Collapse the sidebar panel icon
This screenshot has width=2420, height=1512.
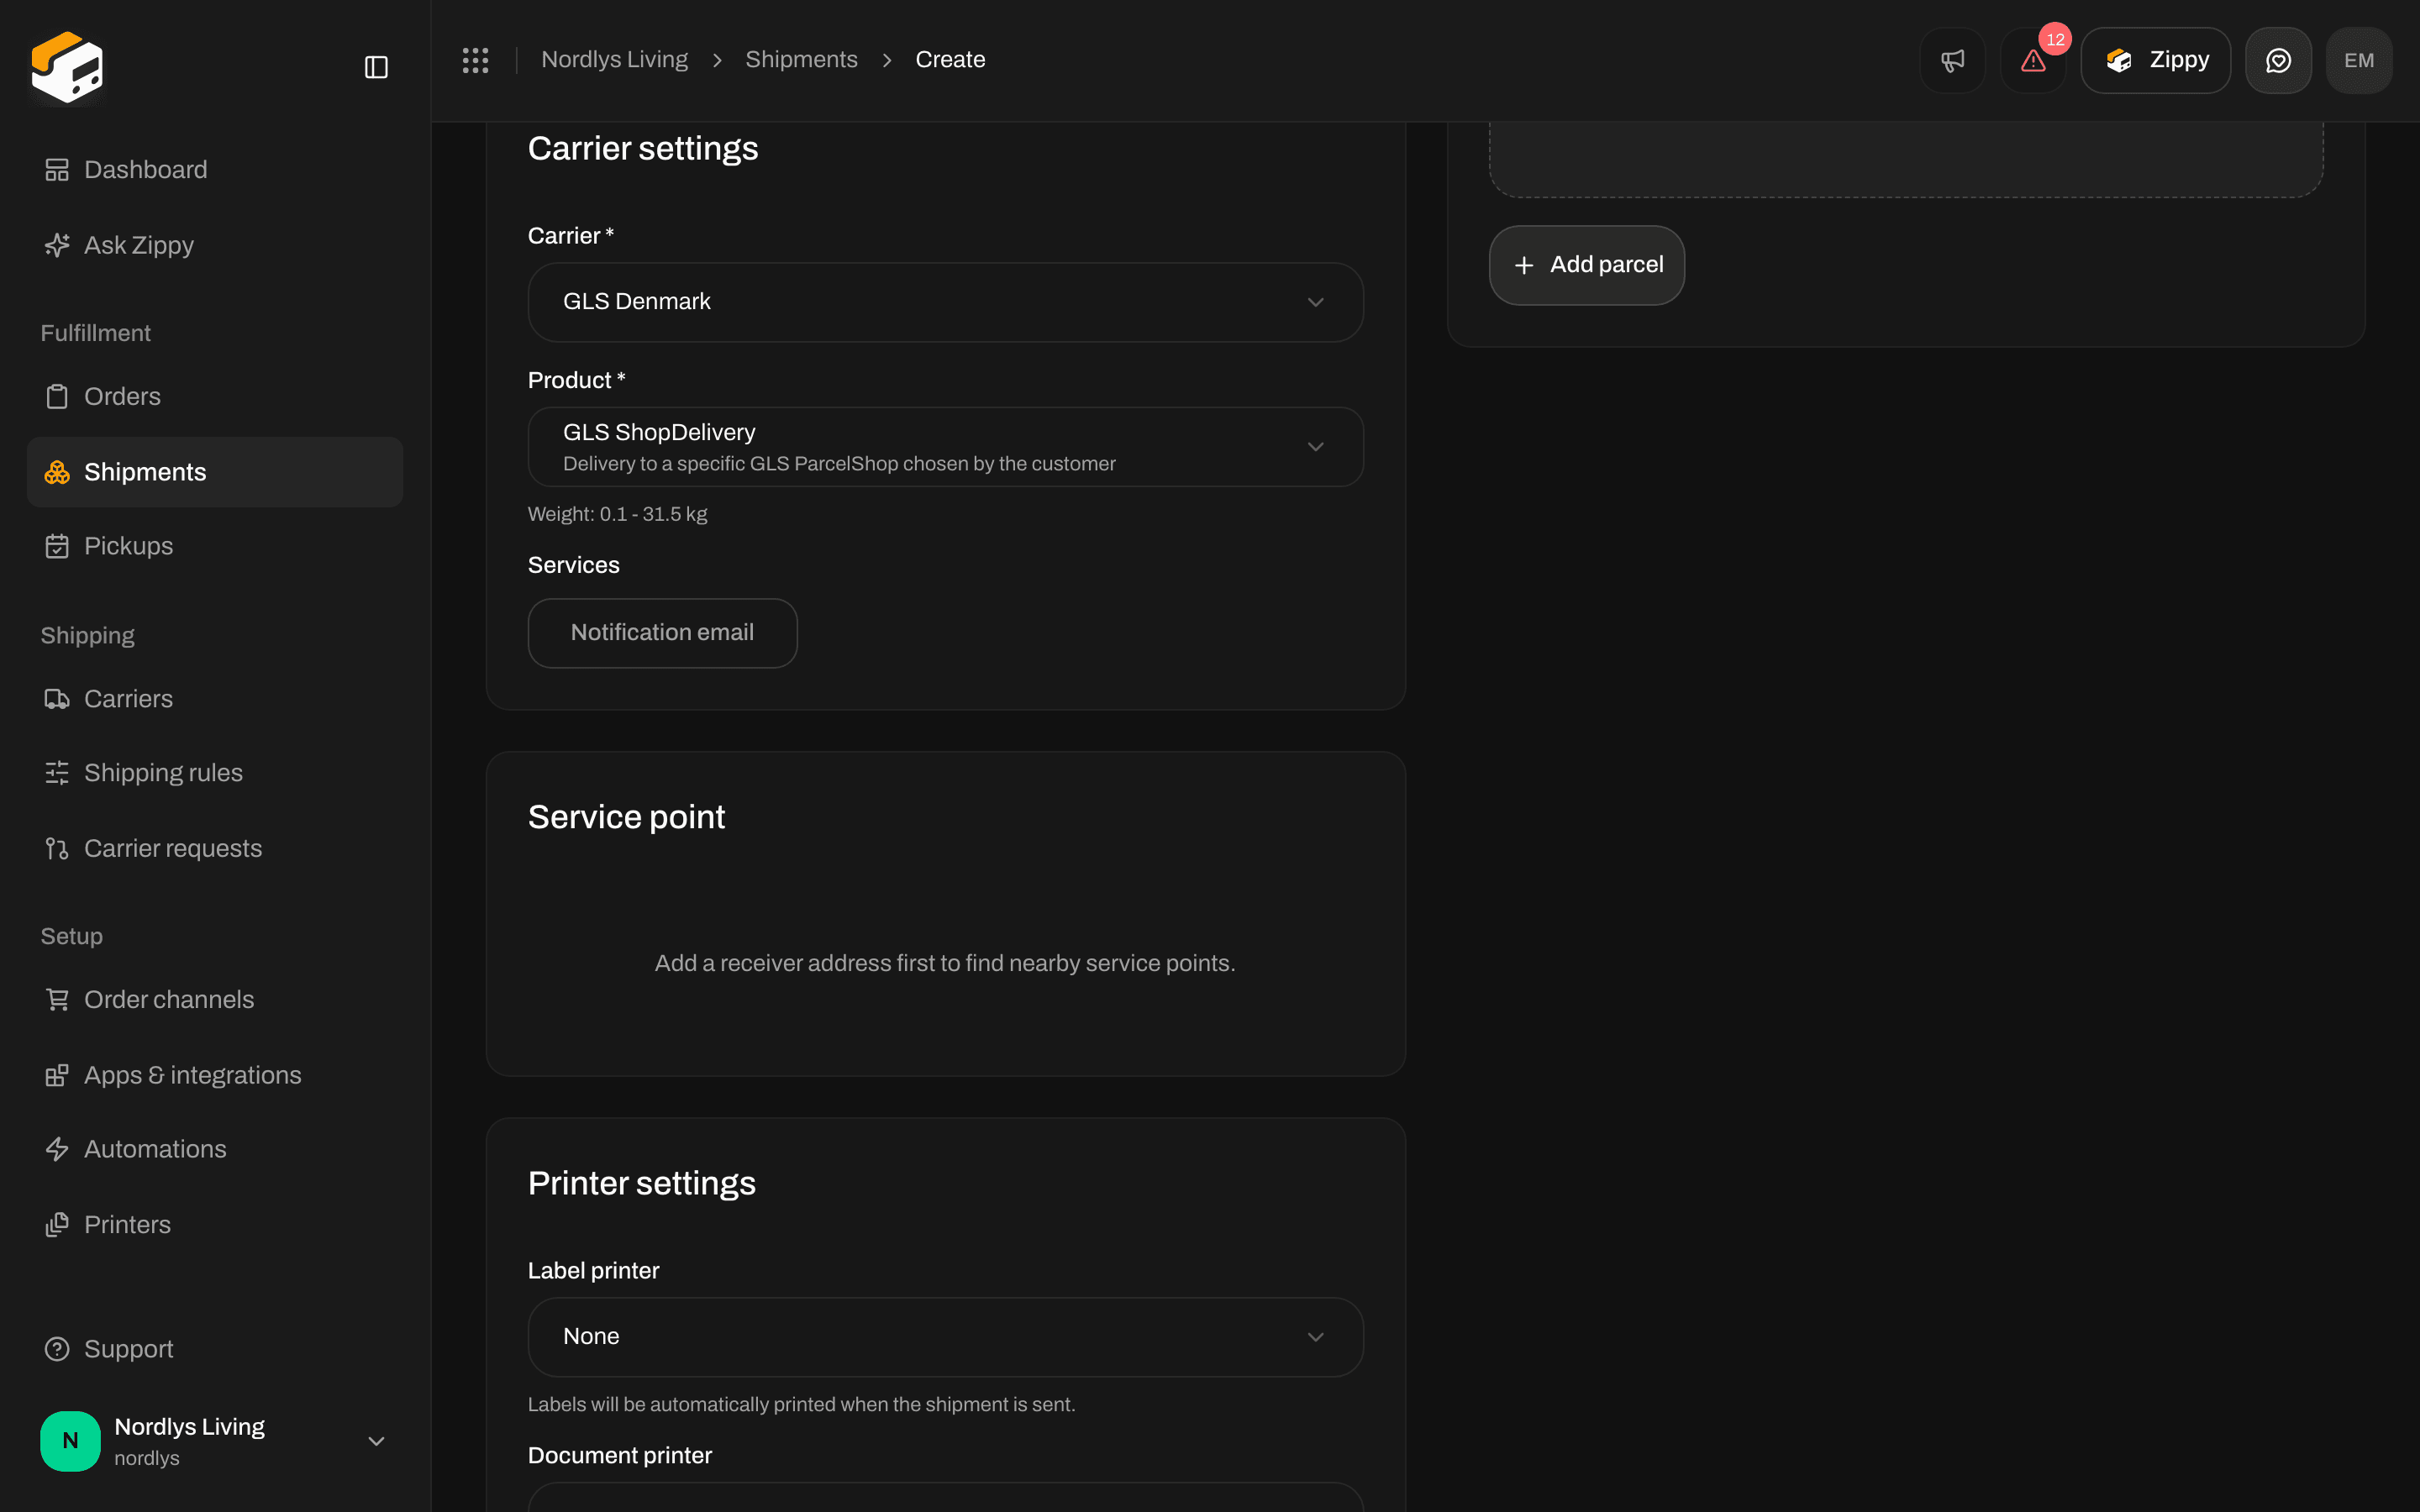376,67
